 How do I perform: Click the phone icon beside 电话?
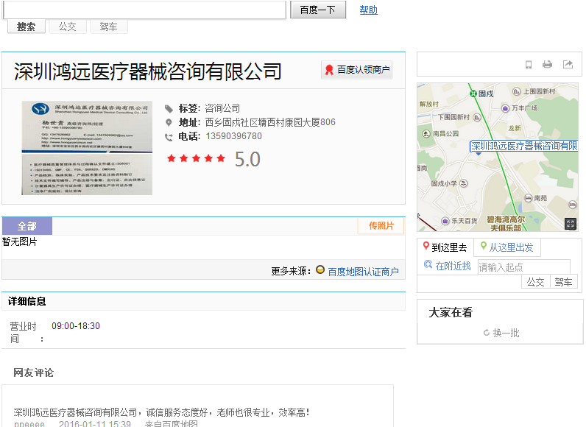coord(169,137)
